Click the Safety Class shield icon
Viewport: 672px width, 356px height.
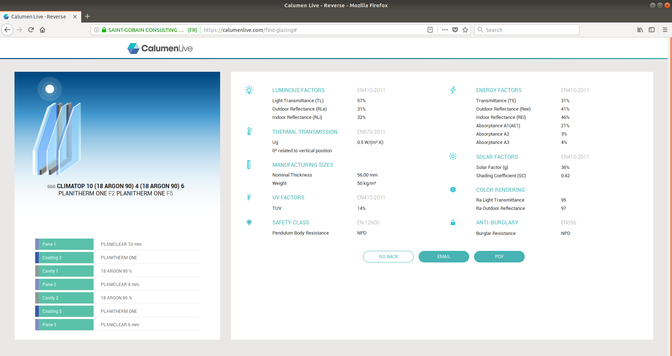pos(249,222)
